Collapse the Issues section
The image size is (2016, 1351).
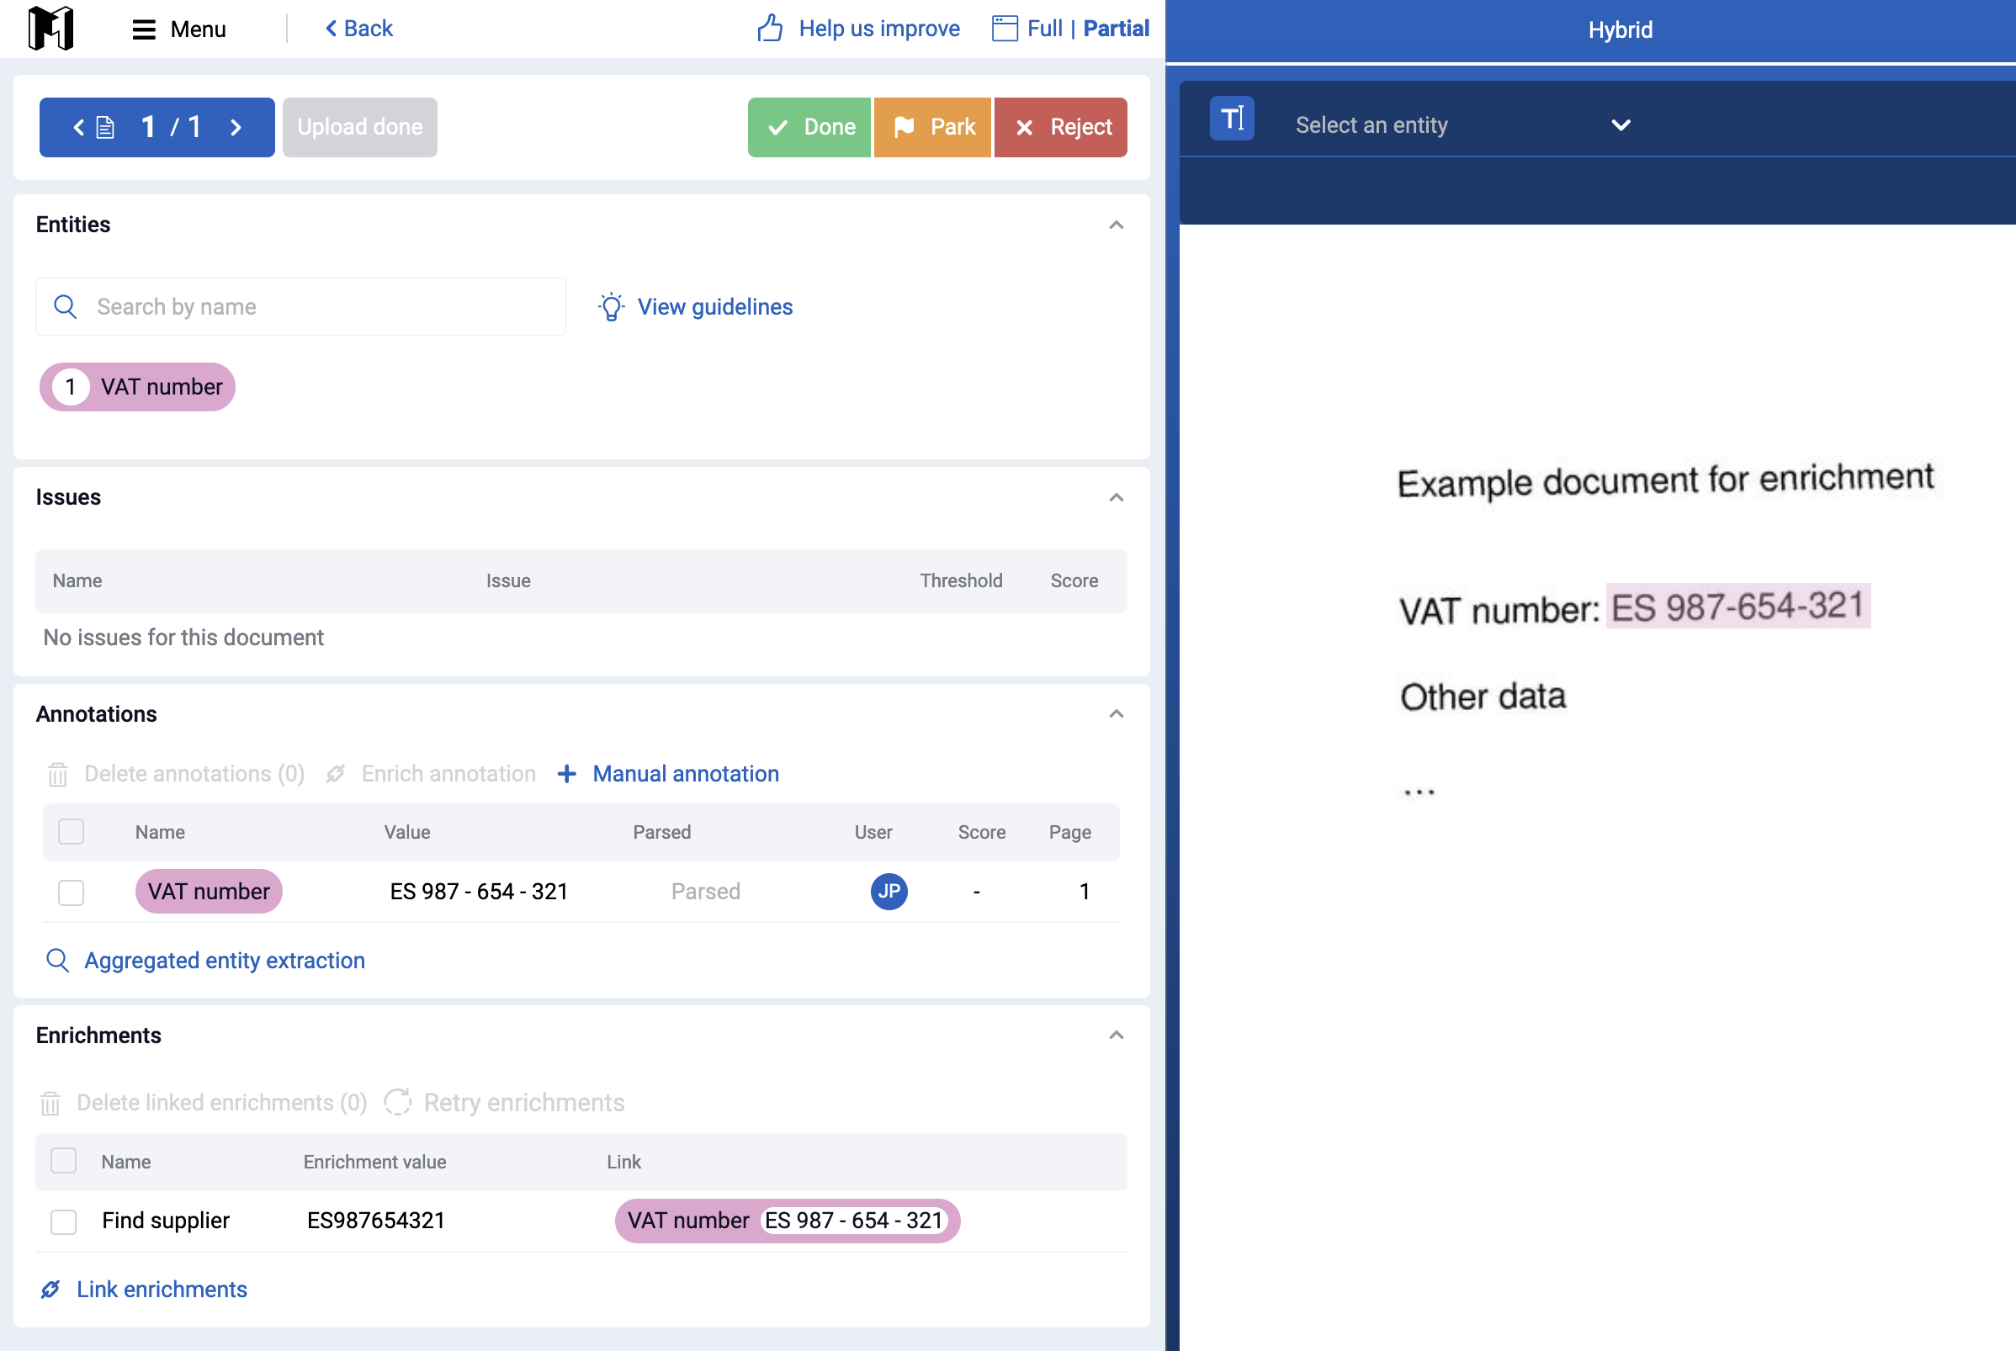tap(1116, 497)
